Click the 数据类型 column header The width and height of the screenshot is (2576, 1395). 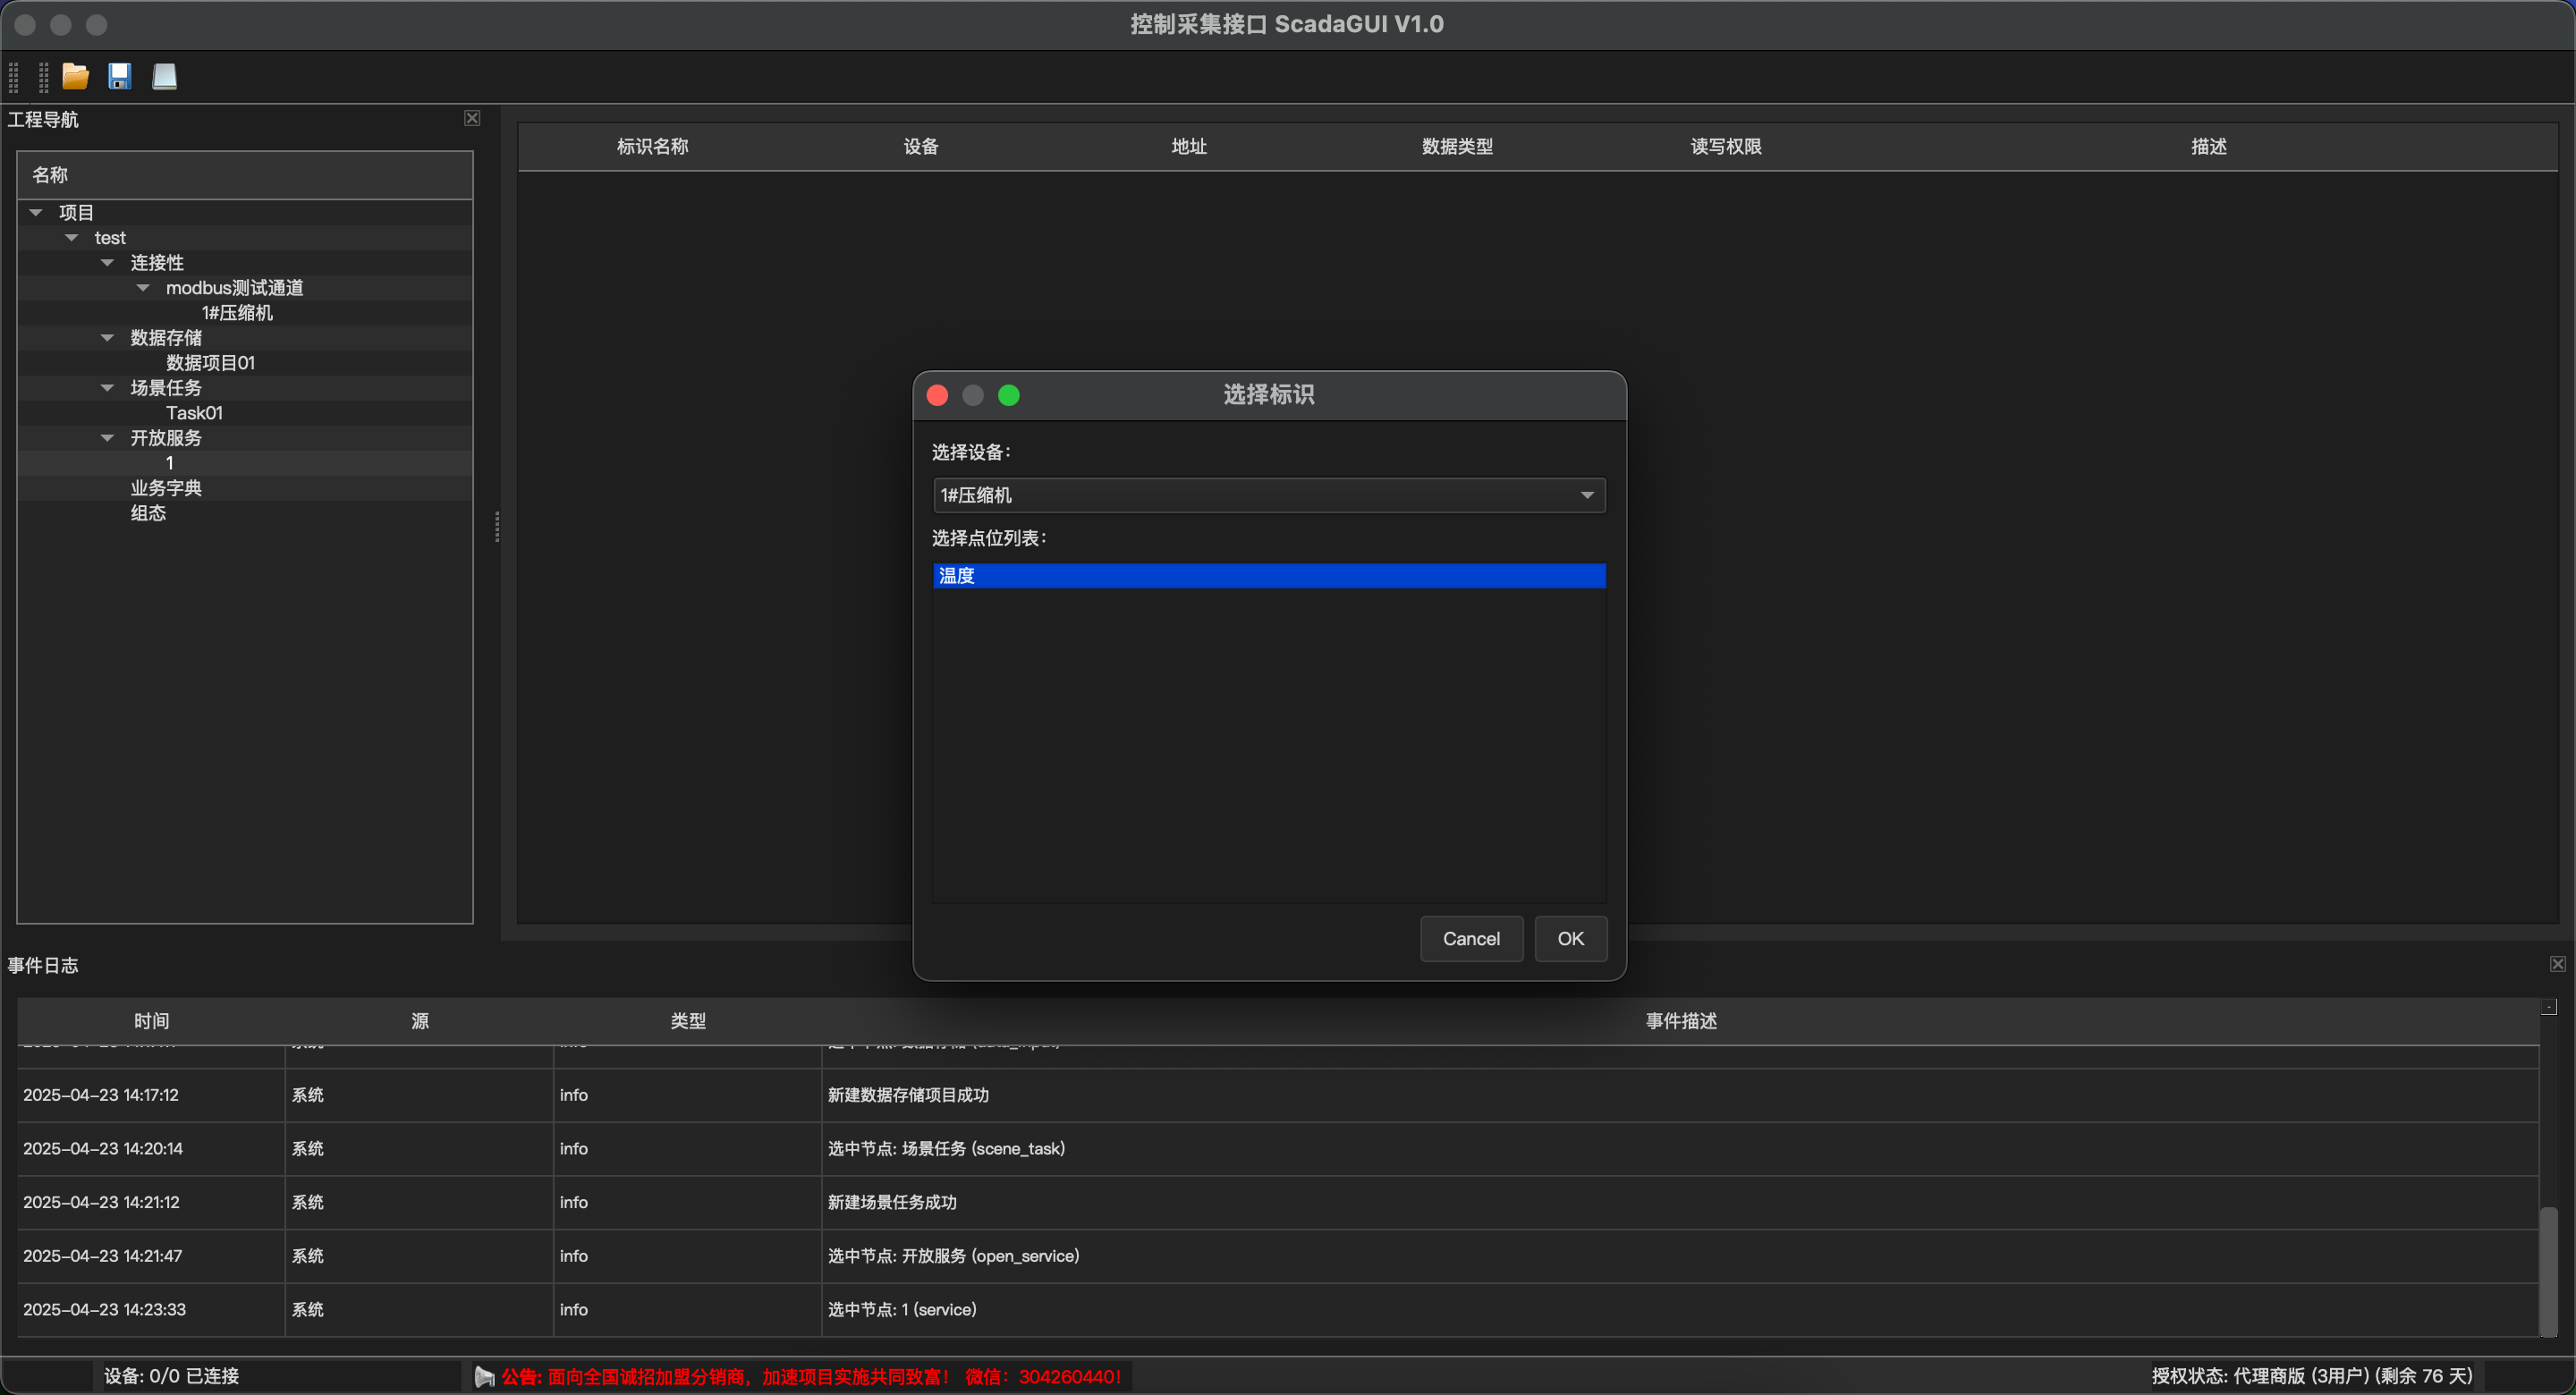click(x=1456, y=147)
